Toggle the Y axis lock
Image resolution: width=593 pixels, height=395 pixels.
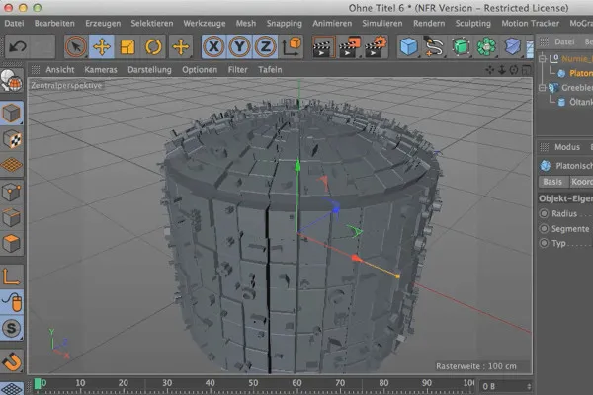point(238,46)
